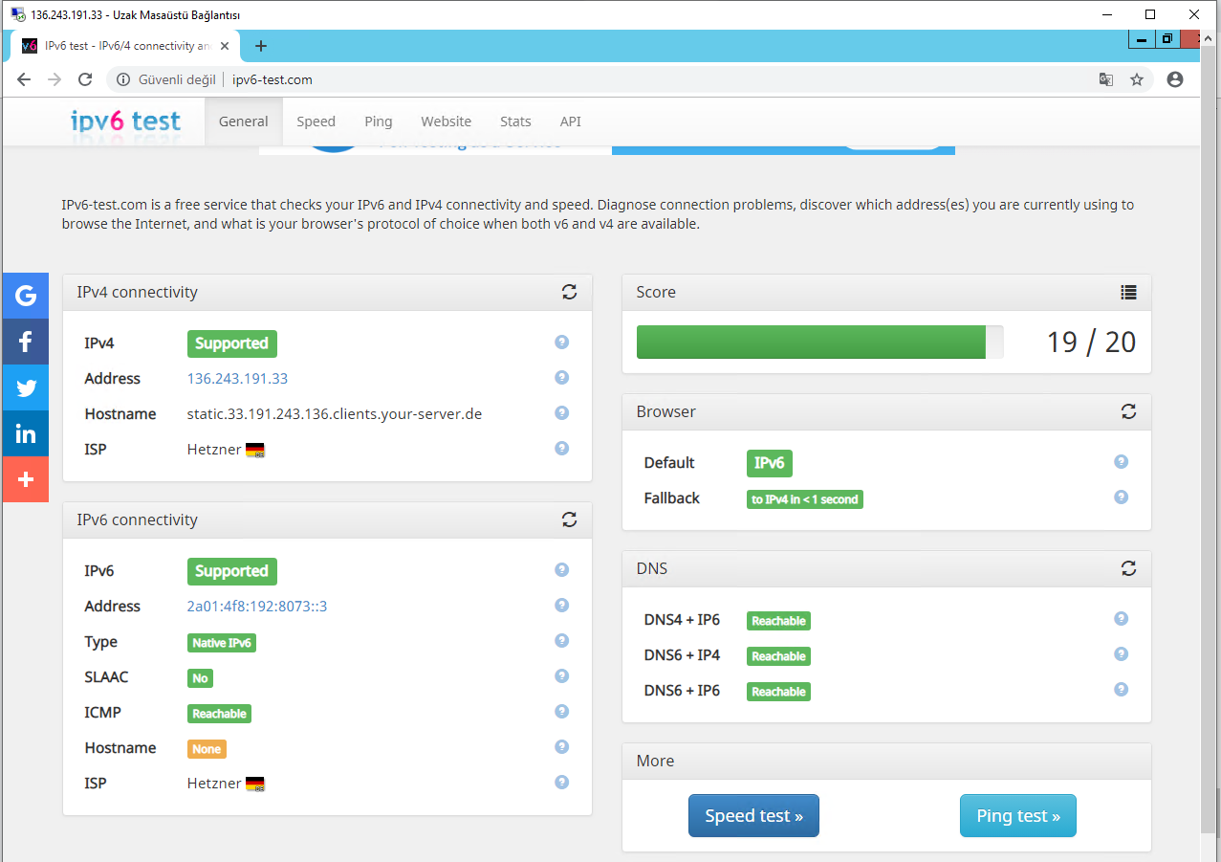
Task: Open IPv4 address 136.243.191.33 link
Action: pyautogui.click(x=237, y=379)
